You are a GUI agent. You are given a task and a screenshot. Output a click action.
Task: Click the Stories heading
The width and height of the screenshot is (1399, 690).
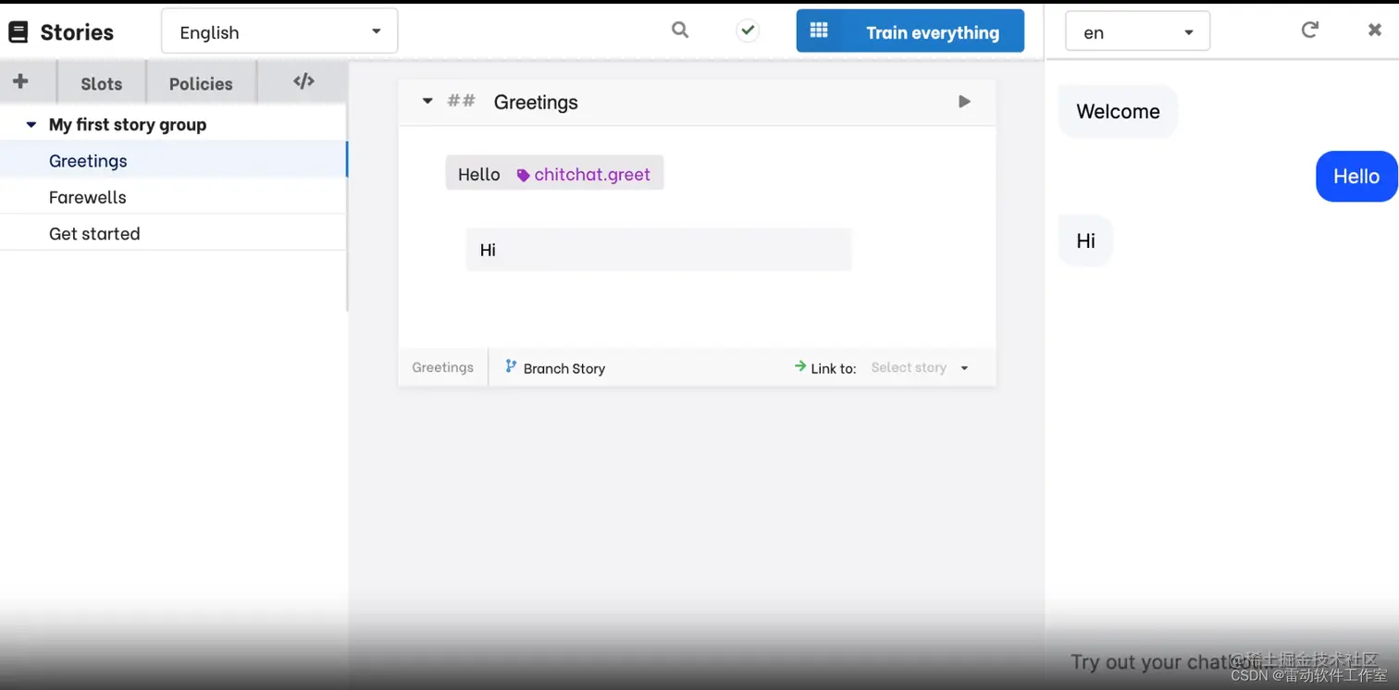(x=77, y=32)
